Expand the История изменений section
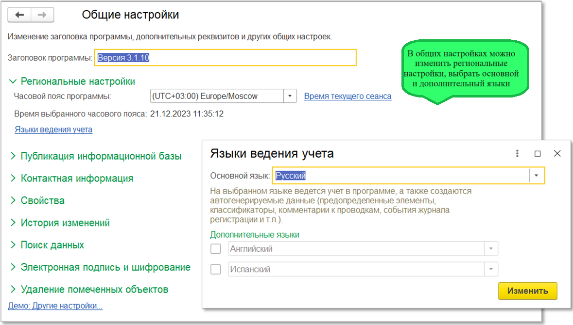The width and height of the screenshot is (573, 325). [x=65, y=223]
